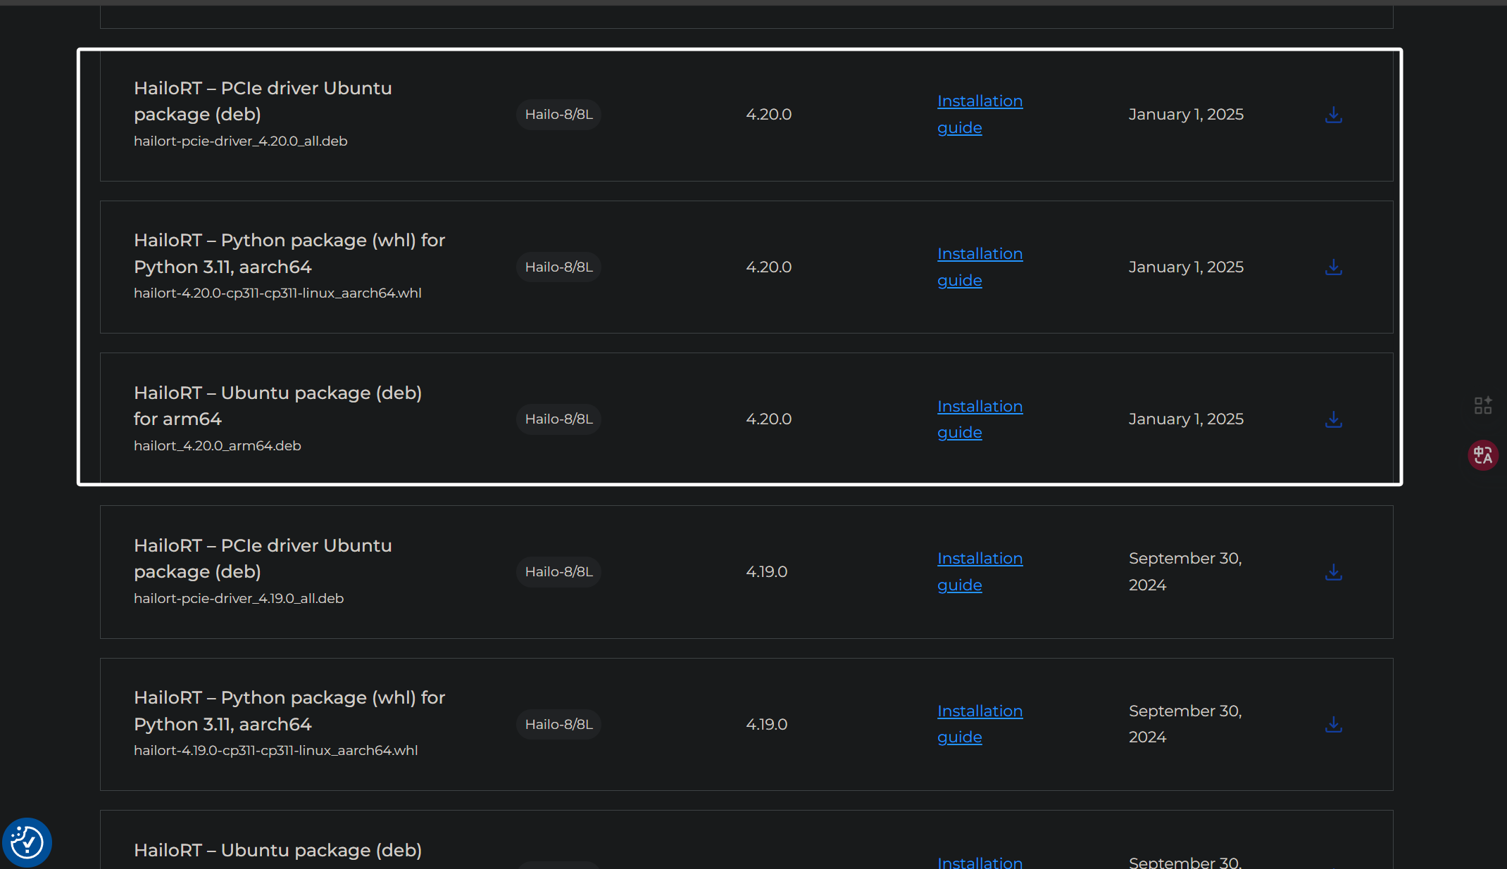Click the translate page icon
1507x869 pixels.
pos(1483,455)
